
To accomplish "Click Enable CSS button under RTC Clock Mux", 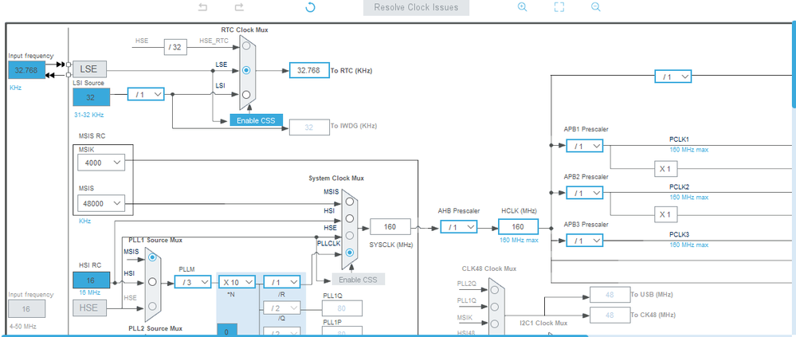I will coord(256,120).
